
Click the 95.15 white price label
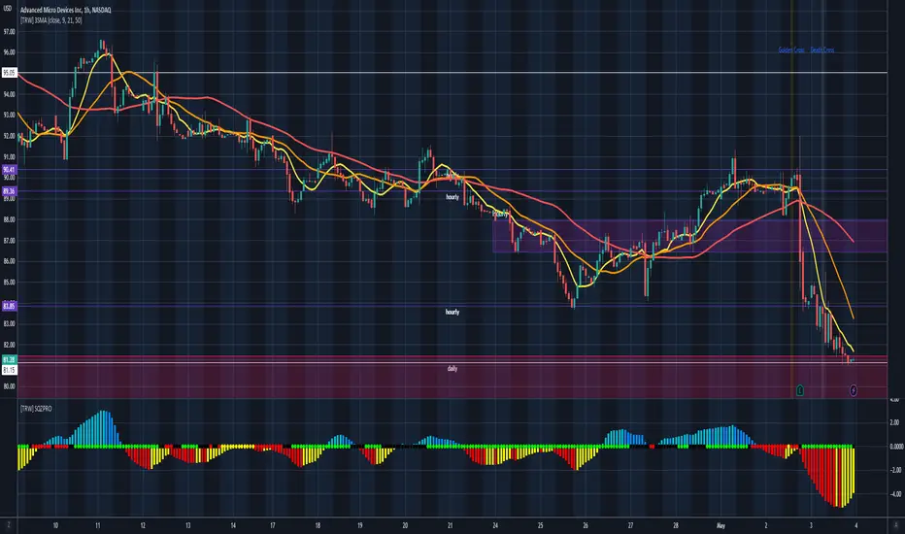click(9, 73)
